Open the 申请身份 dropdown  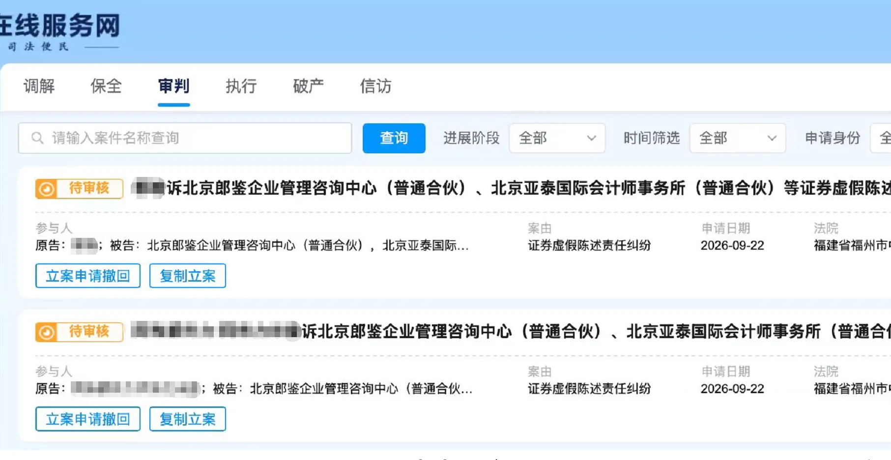pyautogui.click(x=881, y=138)
